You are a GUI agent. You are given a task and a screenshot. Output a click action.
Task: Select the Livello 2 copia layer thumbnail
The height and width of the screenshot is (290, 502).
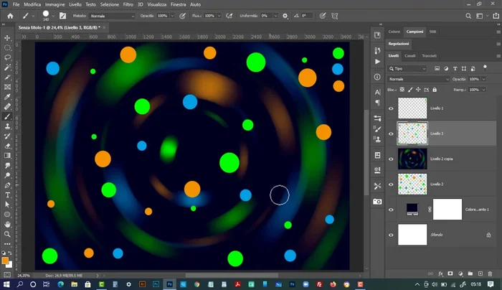pyautogui.click(x=412, y=159)
